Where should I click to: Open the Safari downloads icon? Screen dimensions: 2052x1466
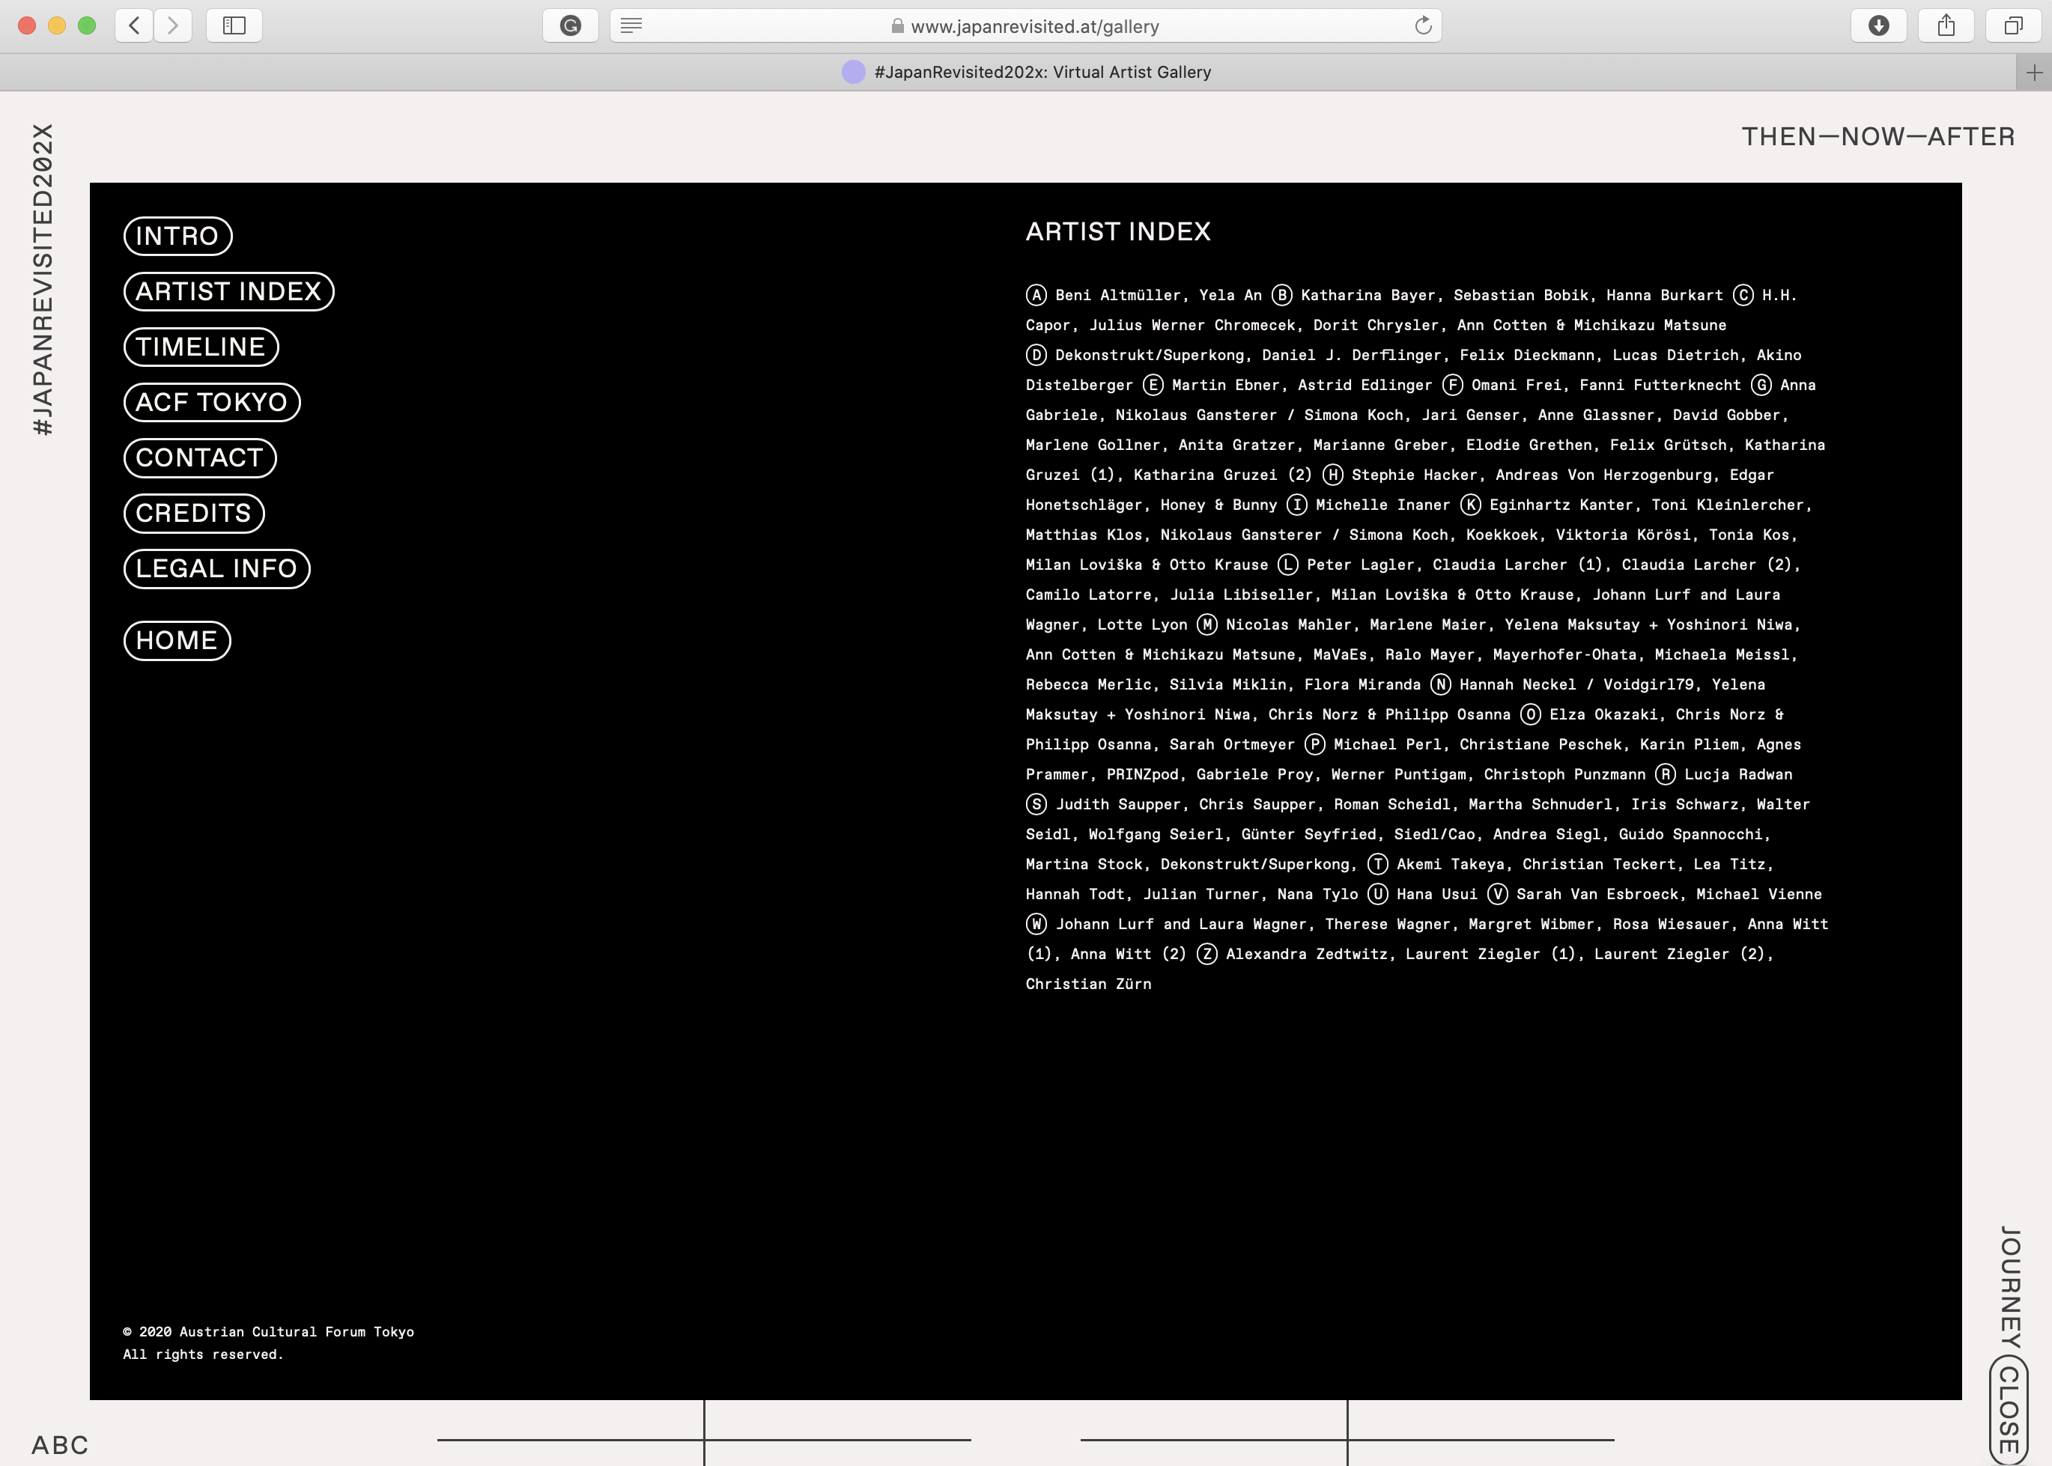pos(1879,25)
